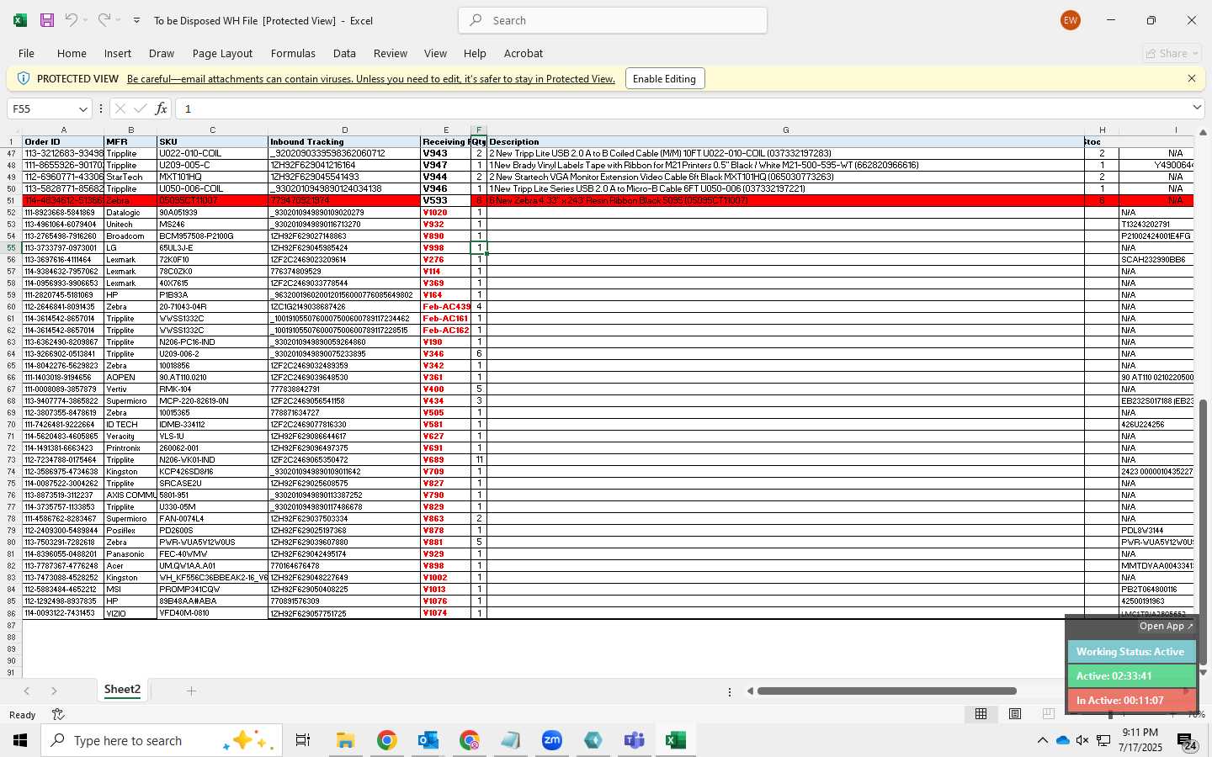The width and height of the screenshot is (1212, 757).
Task: Click the Search box in title bar
Action: tap(613, 20)
